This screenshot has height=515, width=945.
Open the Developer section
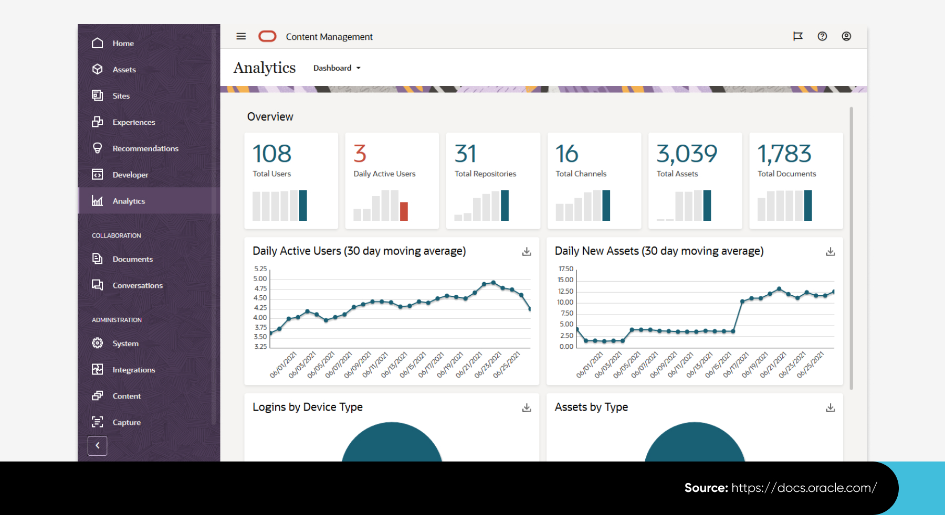(130, 174)
